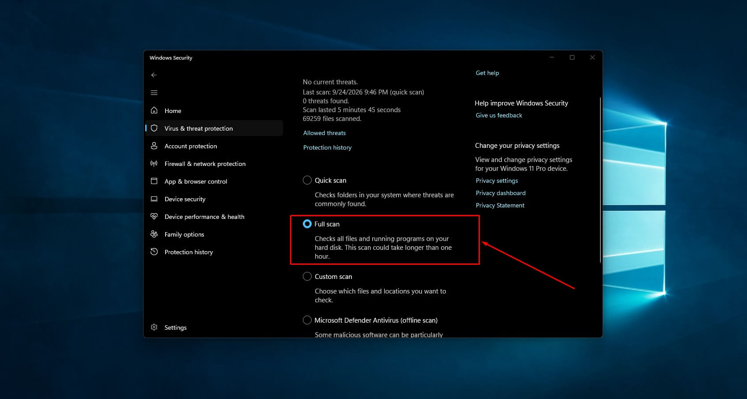Click the Windows Security window title
This screenshot has width=747, height=399.
(x=171, y=58)
